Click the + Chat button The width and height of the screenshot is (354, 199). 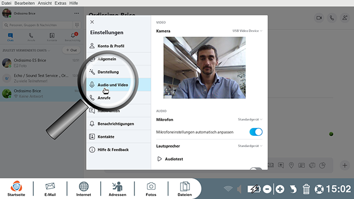71,50
